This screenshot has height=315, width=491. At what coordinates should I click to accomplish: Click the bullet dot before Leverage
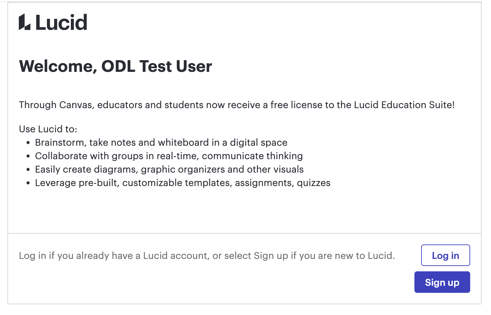[28, 183]
